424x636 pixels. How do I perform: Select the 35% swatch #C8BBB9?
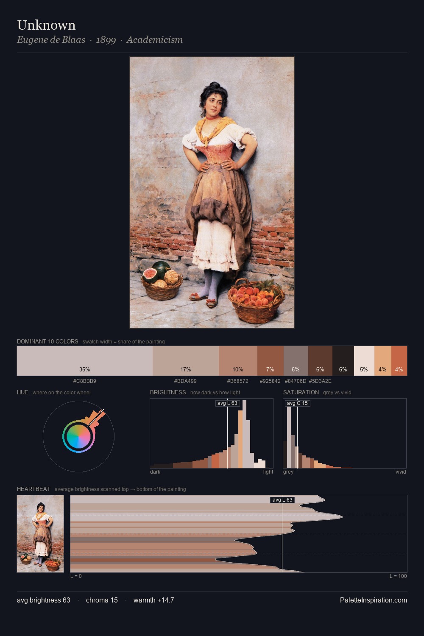(85, 361)
